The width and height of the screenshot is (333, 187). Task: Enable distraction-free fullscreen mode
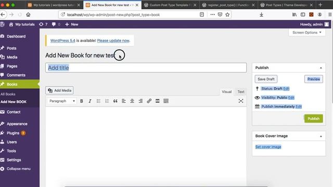click(x=241, y=101)
